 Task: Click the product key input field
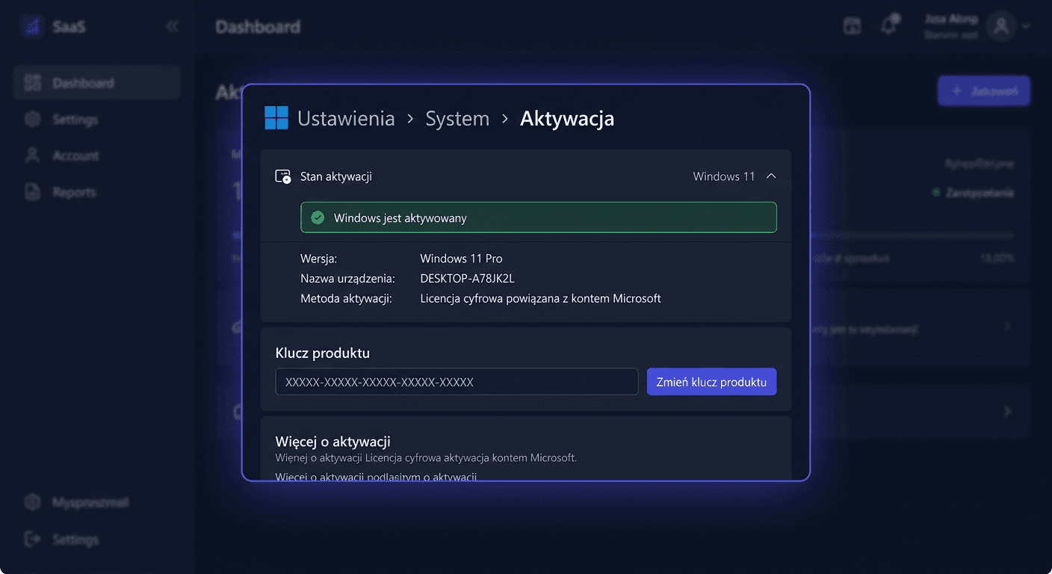pos(456,381)
